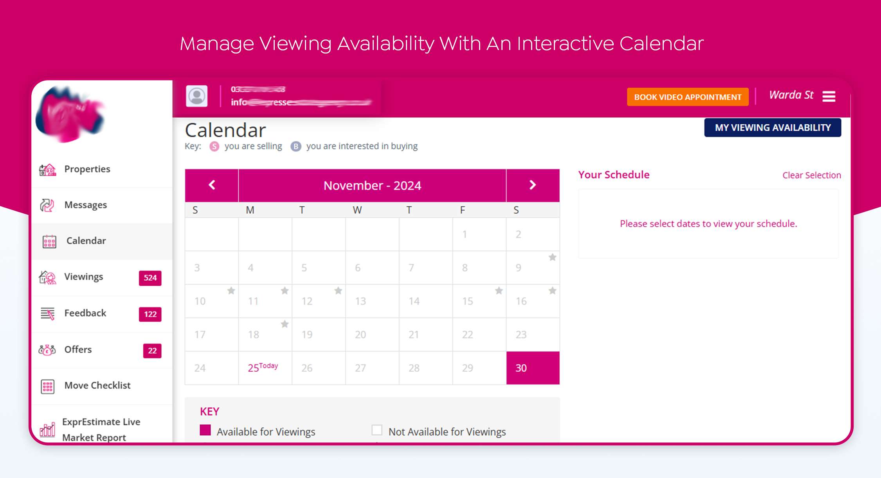This screenshot has width=881, height=478.
Task: Toggle the star on November 9
Action: (x=552, y=257)
